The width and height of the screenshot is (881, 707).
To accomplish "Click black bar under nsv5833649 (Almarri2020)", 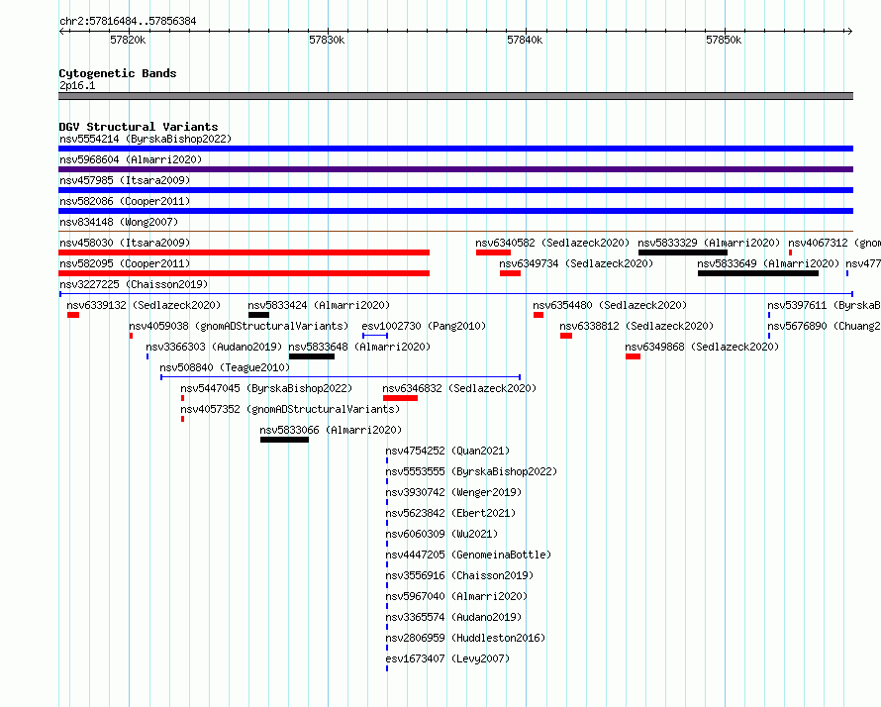I will coord(758,273).
